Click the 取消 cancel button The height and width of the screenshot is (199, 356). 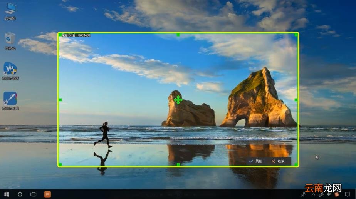[278, 161]
